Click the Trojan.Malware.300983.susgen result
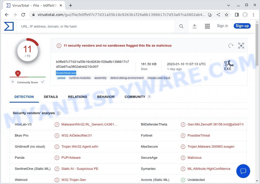Screen dimensions: 260x184 (211, 147)
